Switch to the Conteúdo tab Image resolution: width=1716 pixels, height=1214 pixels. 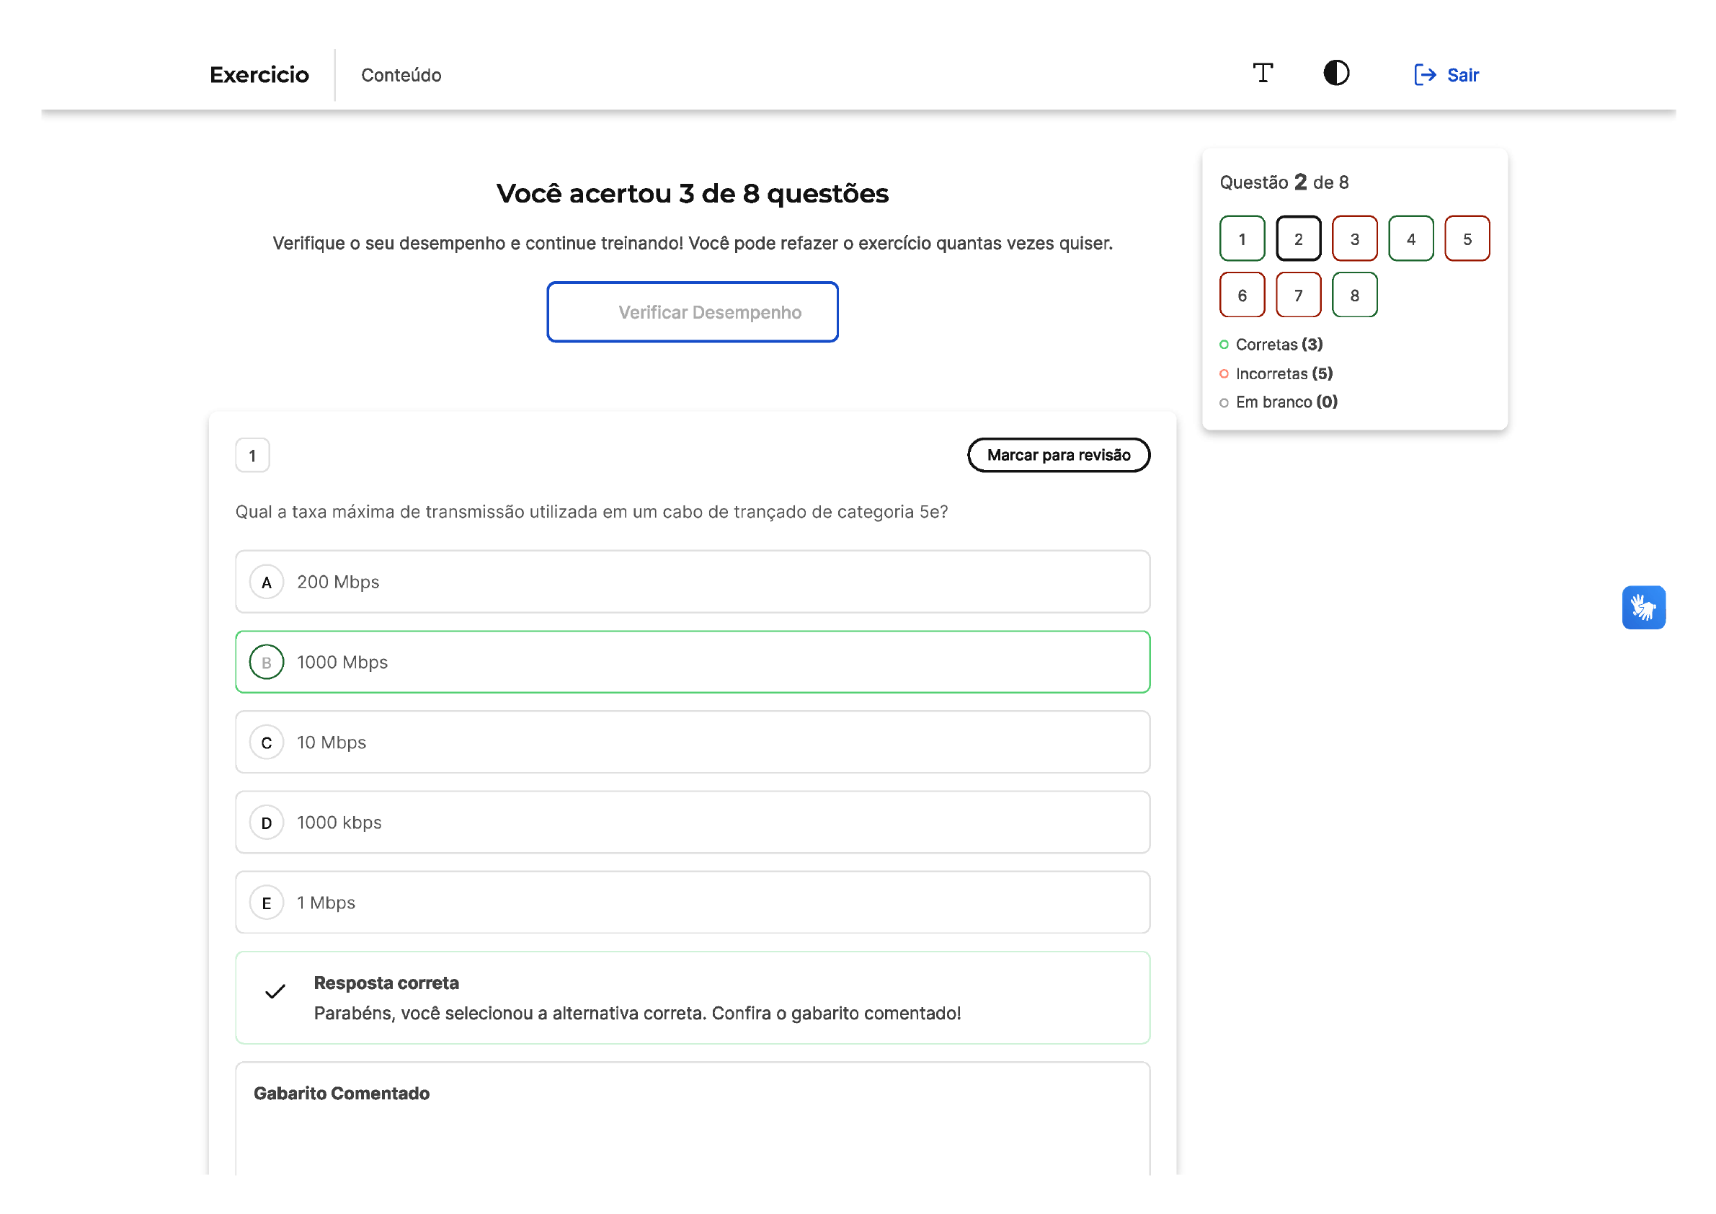pyautogui.click(x=401, y=75)
